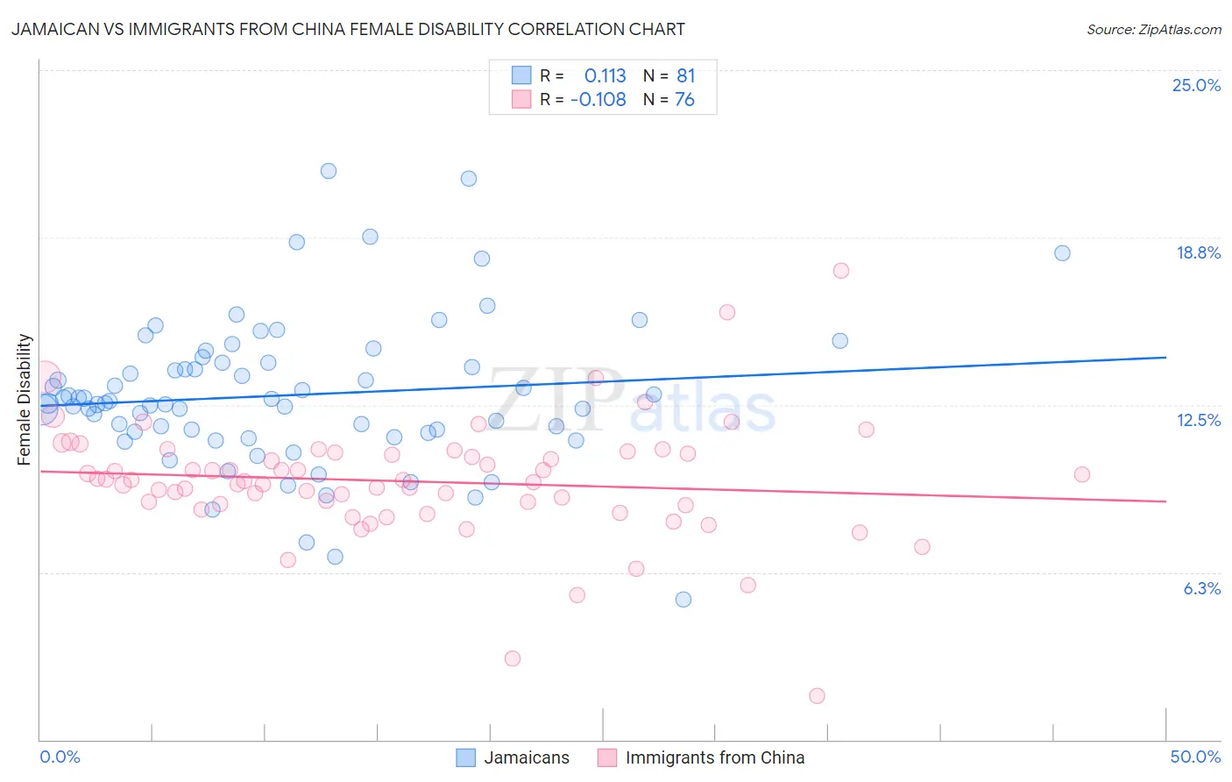Click the 0.0% x-axis label
1232x782 pixels.
[60, 757]
